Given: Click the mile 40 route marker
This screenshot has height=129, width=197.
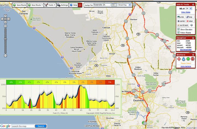Looking at the screenshot, I should [143, 13].
